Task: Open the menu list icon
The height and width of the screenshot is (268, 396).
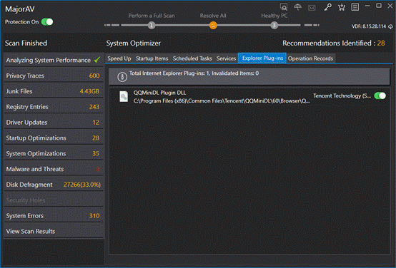Action: point(355,7)
